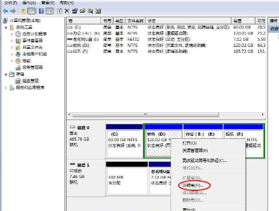The height and width of the screenshot is (211, 279).
Task: Click the Properties icon in toolbar
Action: pos(74,11)
